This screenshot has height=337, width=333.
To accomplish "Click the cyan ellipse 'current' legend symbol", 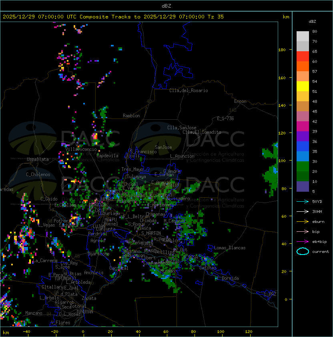I will click(303, 251).
